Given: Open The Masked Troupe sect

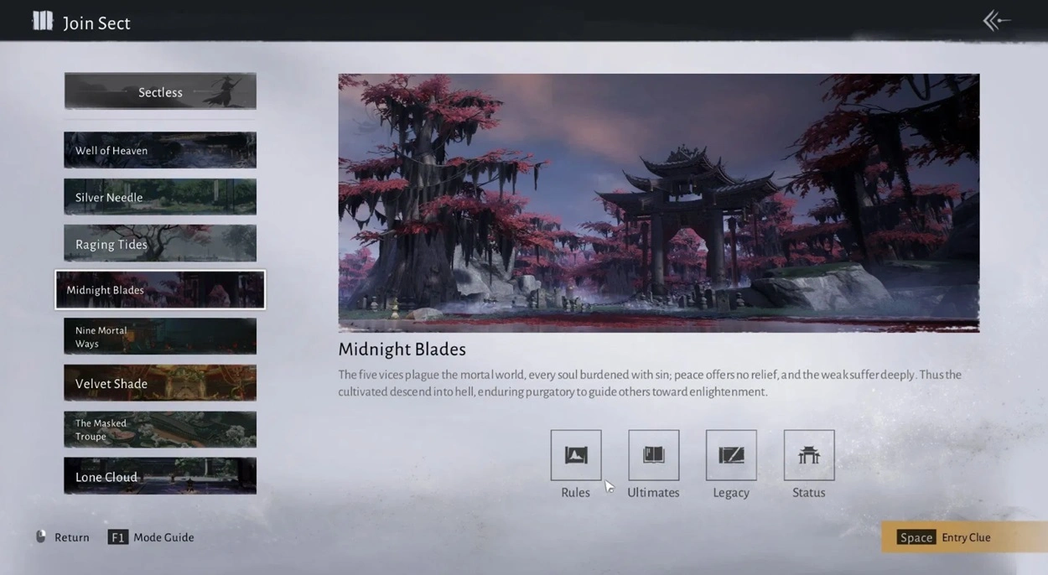Looking at the screenshot, I should (160, 429).
